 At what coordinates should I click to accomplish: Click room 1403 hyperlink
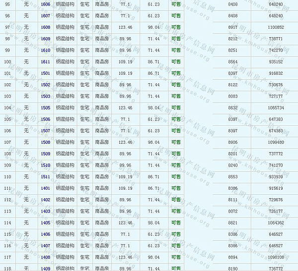coord(45,211)
